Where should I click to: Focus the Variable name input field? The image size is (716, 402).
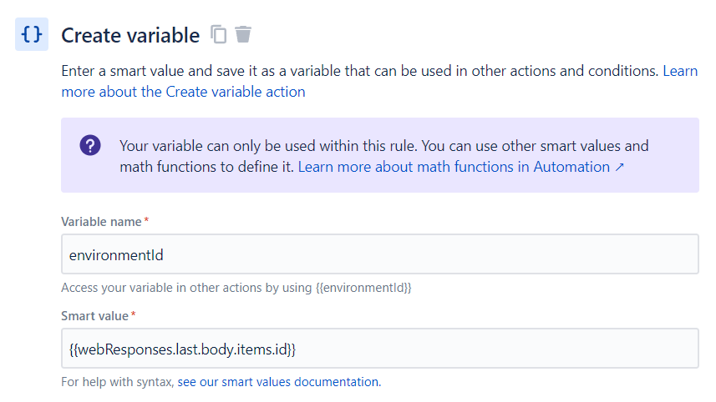[379, 254]
